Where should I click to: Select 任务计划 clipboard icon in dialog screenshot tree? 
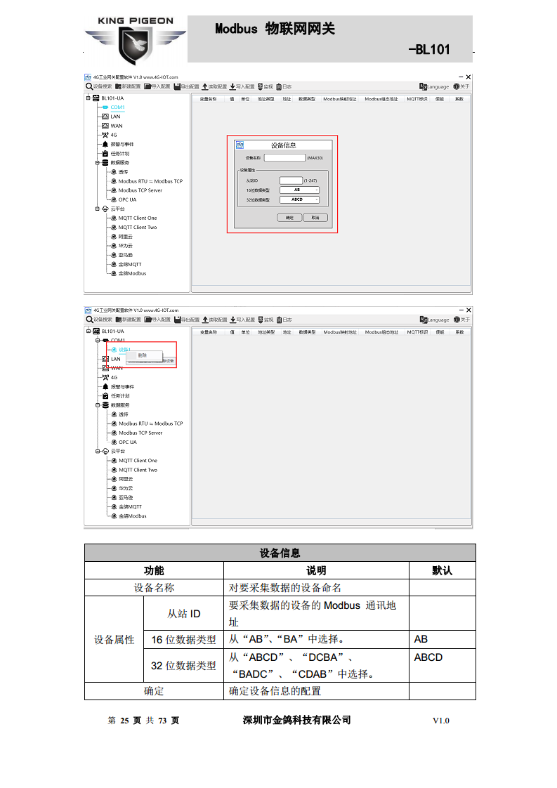pyautogui.click(x=105, y=153)
